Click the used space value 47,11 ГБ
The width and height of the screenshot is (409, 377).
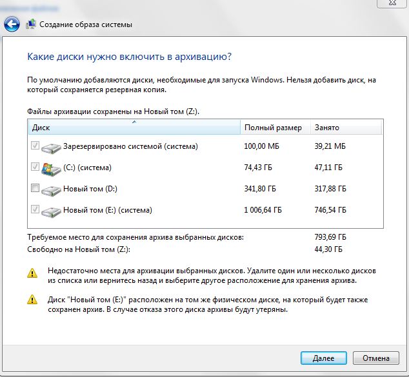pos(328,168)
